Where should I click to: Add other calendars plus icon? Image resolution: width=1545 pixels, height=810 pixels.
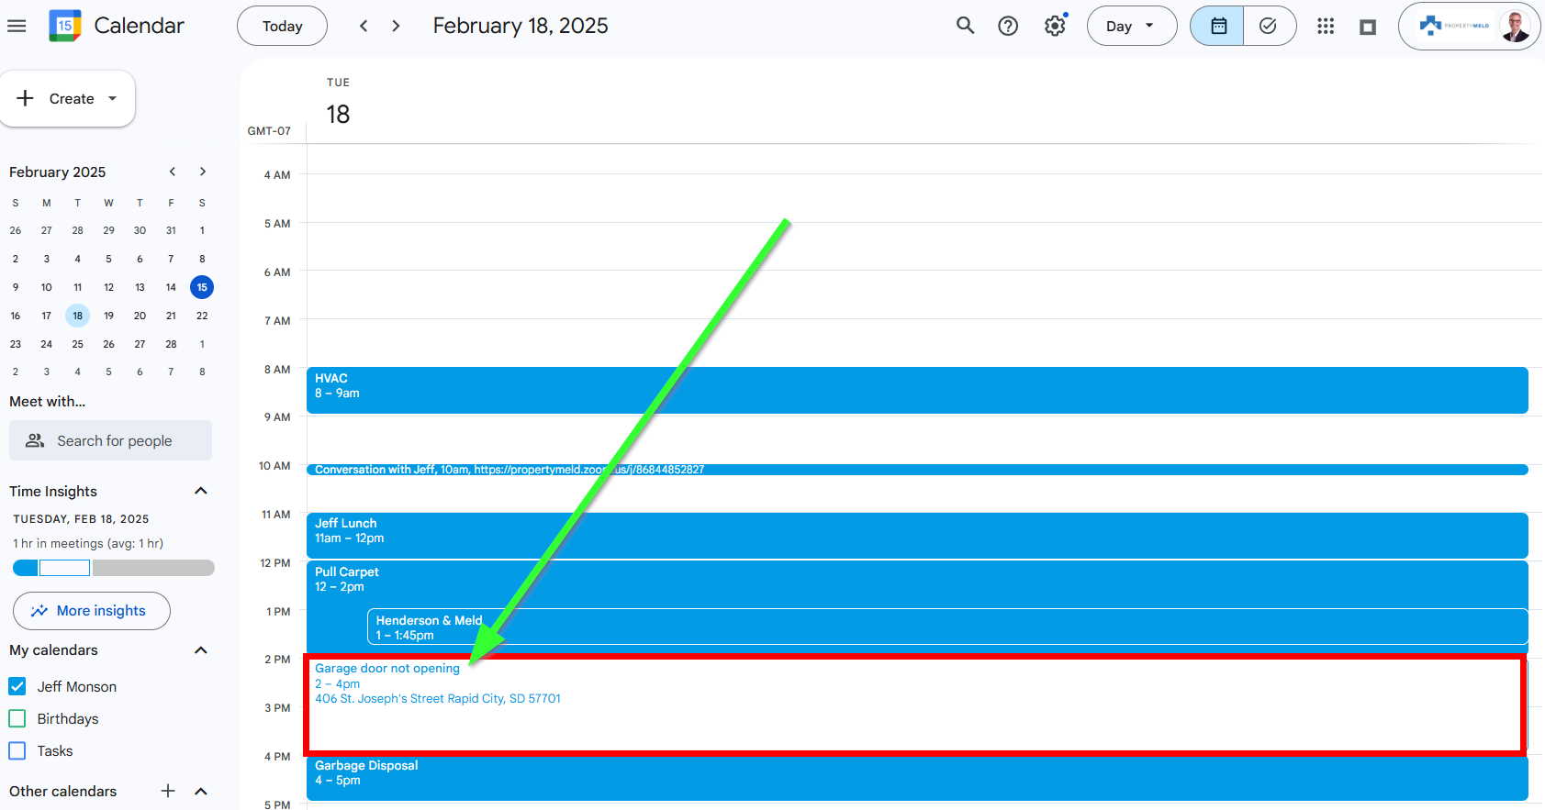pos(168,791)
